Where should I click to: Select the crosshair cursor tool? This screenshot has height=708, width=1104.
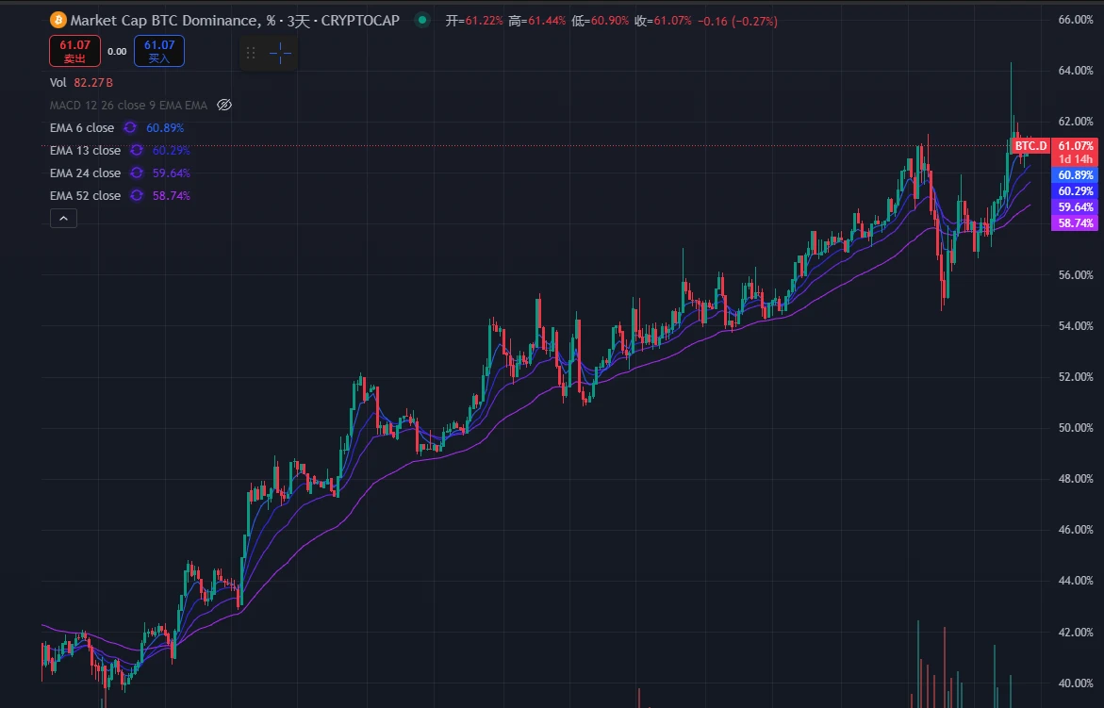[x=281, y=54]
